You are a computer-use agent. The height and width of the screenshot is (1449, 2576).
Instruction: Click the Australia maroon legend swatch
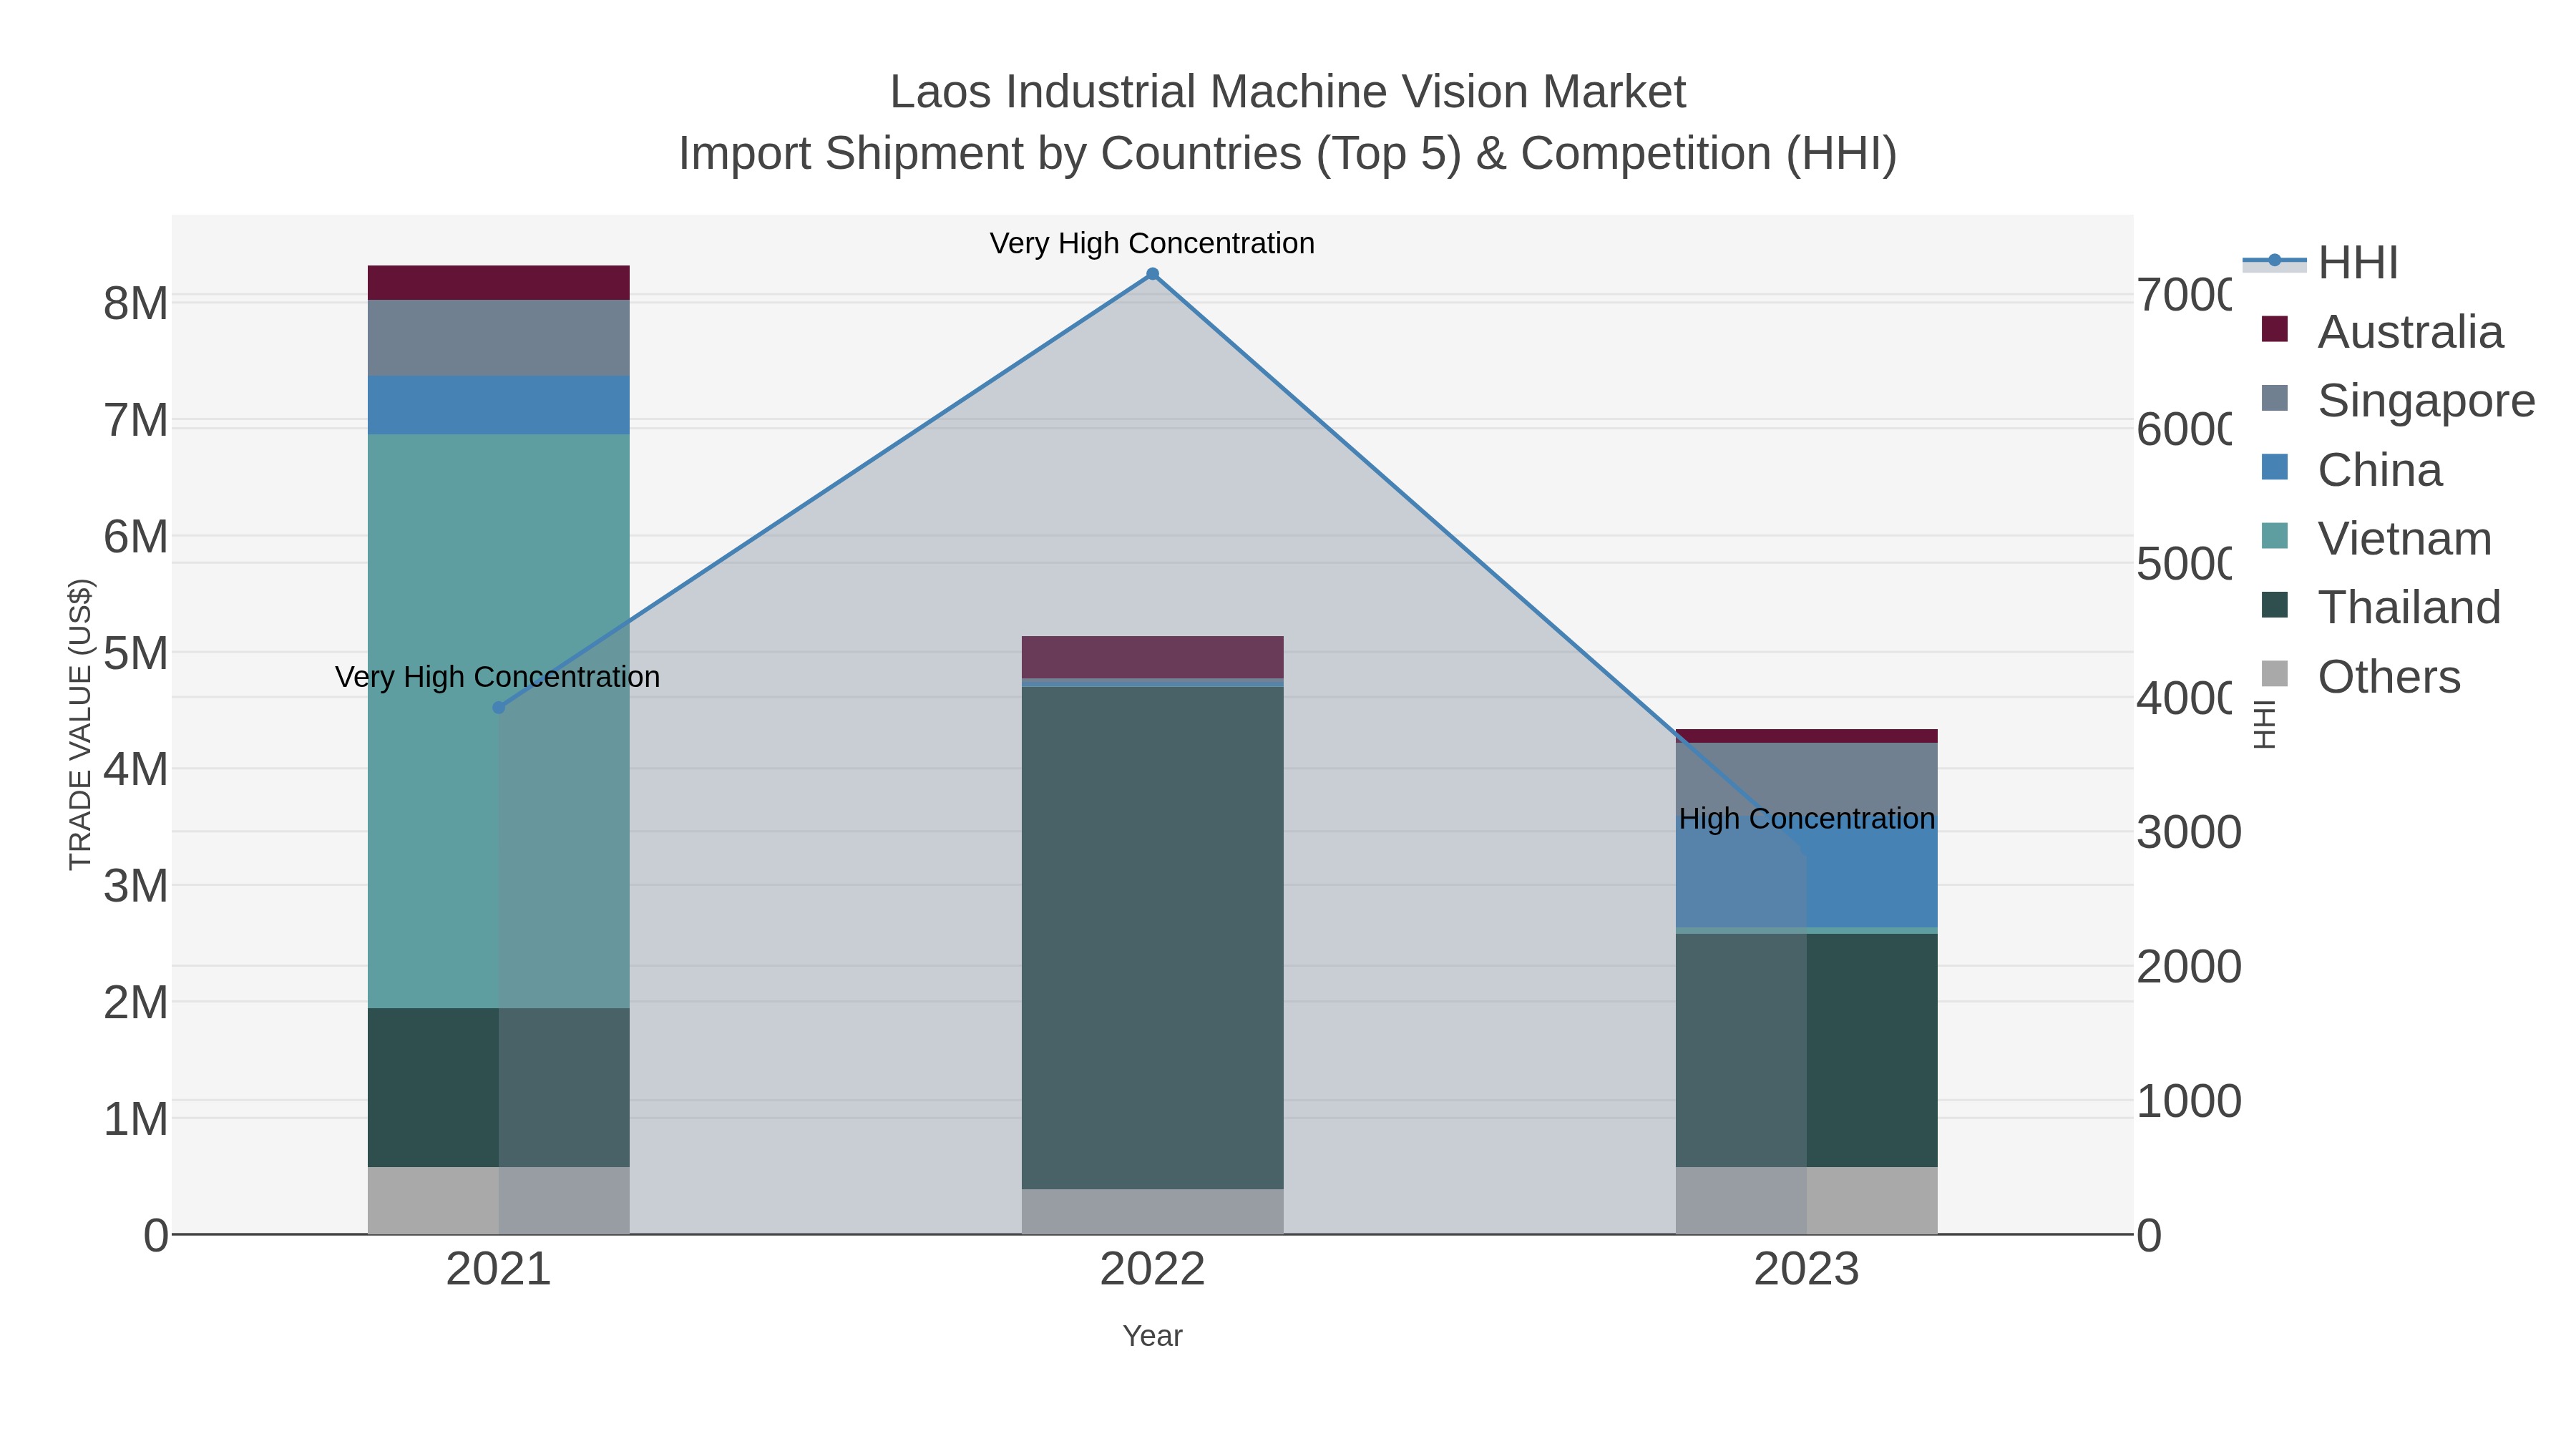coord(2275,329)
